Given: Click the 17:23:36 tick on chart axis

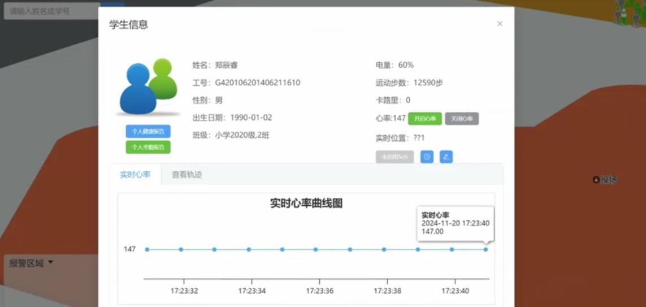Looking at the screenshot, I should [319, 291].
